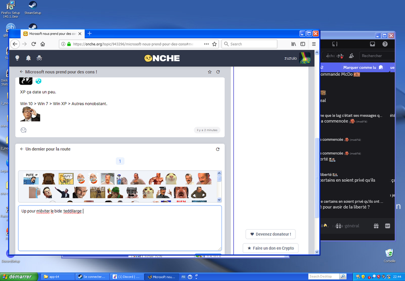Click the Bill Gates sticker in the message

(30, 114)
